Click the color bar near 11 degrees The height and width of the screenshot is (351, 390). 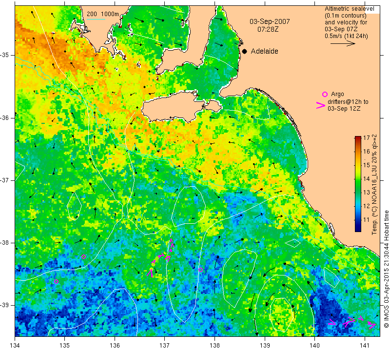point(358,220)
